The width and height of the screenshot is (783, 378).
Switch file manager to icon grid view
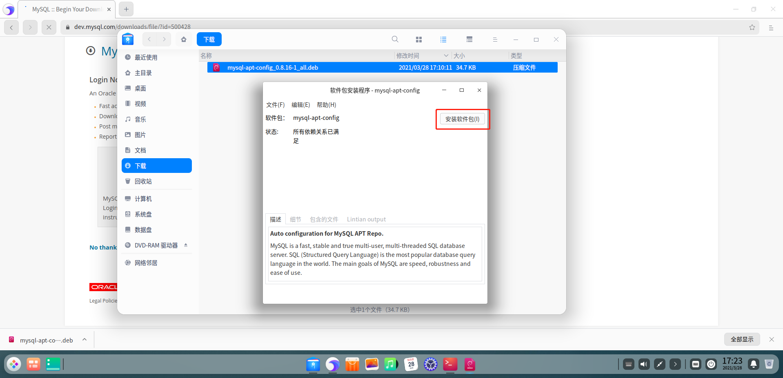[419, 39]
